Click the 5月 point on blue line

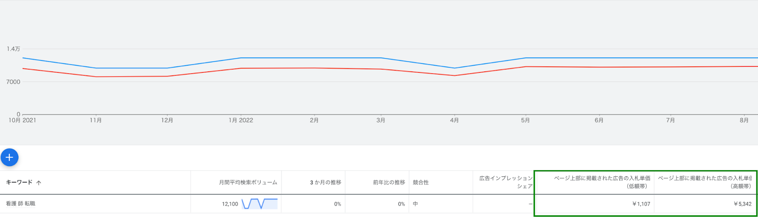tap(525, 58)
